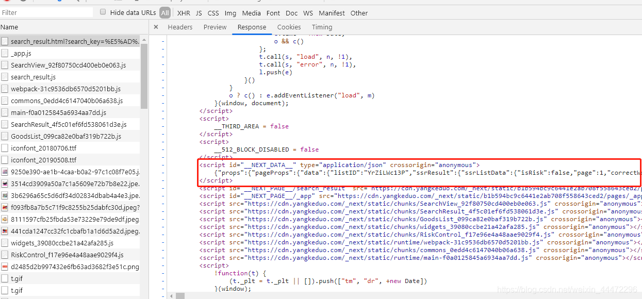Filter requests by Doc
This screenshot has height=299, width=642.
[x=291, y=13]
